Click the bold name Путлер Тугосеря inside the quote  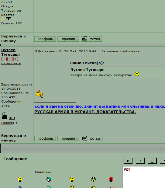(88, 70)
